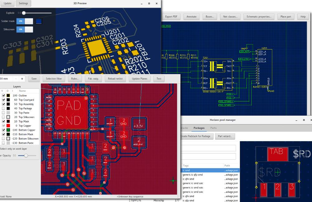The height and width of the screenshot is (202, 312).
Task: Show the Top Paste layer
Action: [x=3, y=113]
